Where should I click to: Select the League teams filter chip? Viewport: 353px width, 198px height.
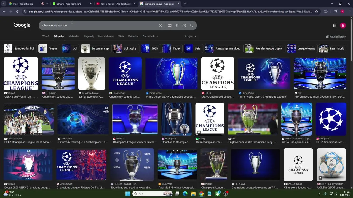coord(302,48)
